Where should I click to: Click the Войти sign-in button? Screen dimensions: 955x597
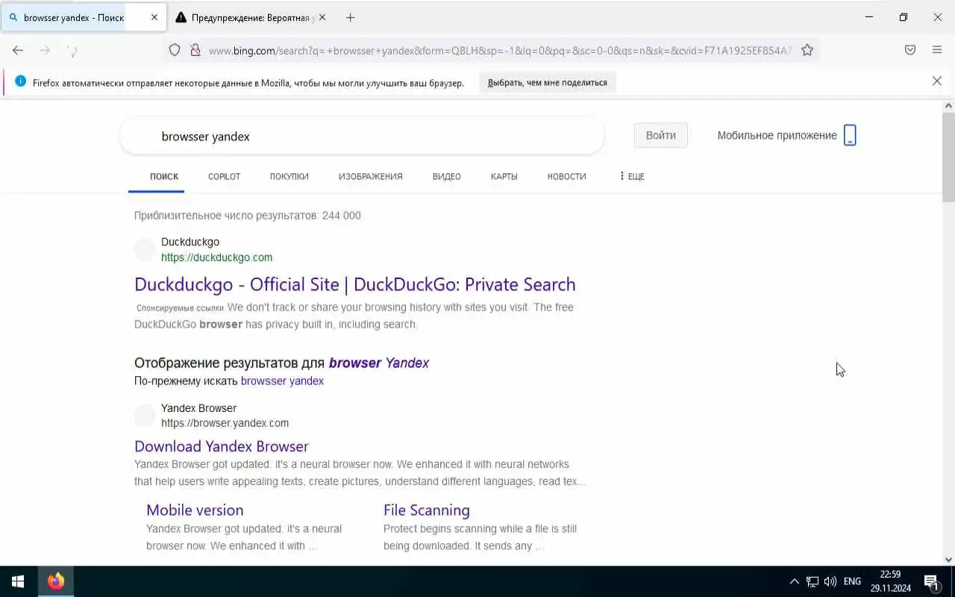click(661, 135)
